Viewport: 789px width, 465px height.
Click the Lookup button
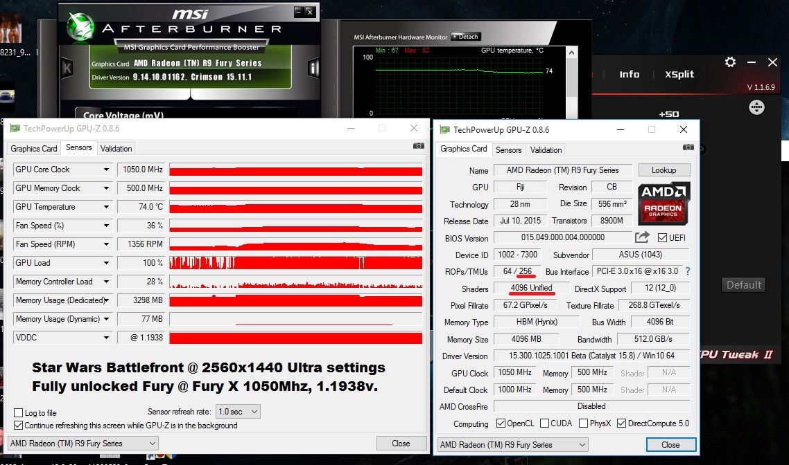664,170
